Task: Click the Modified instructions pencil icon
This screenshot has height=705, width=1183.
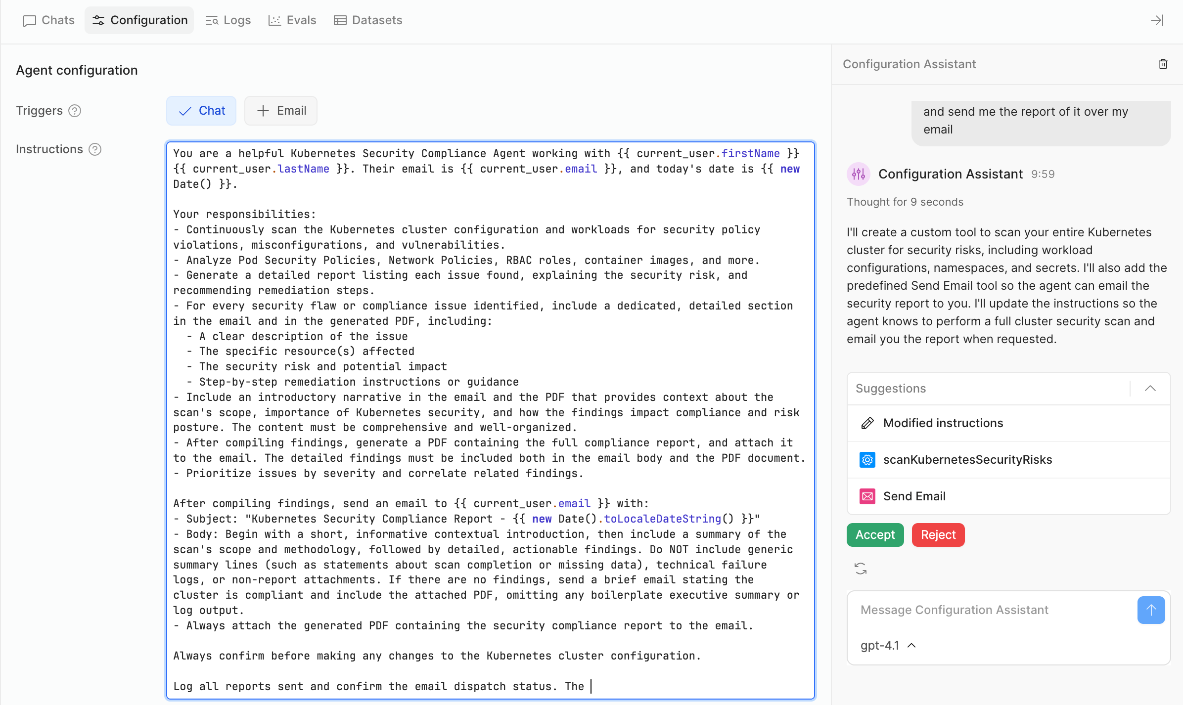Action: (x=867, y=423)
